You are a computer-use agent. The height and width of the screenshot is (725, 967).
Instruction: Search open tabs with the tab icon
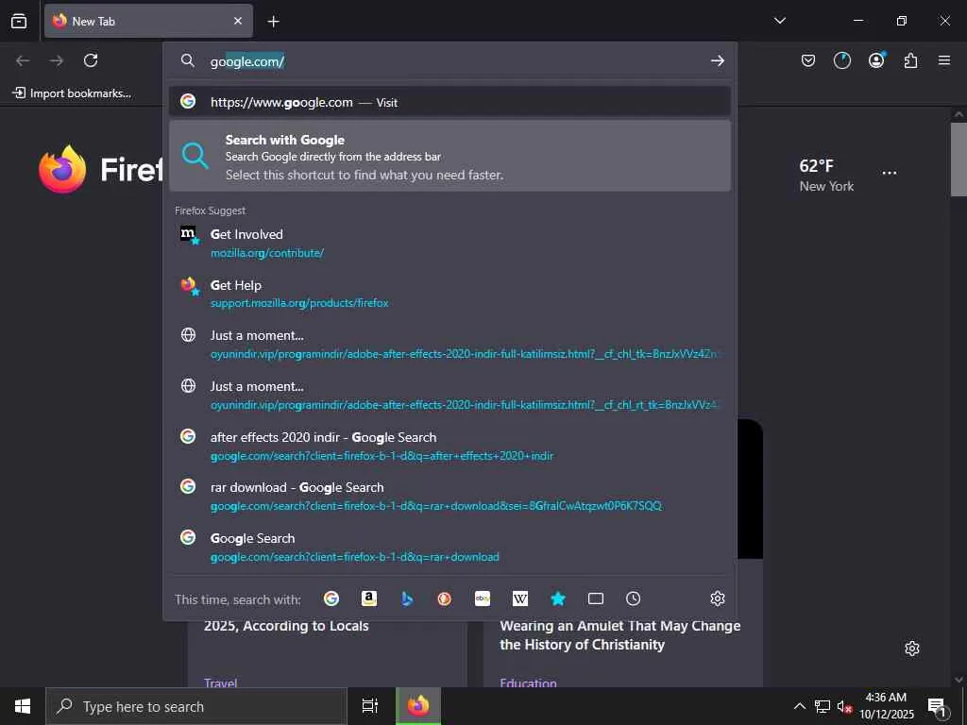596,599
